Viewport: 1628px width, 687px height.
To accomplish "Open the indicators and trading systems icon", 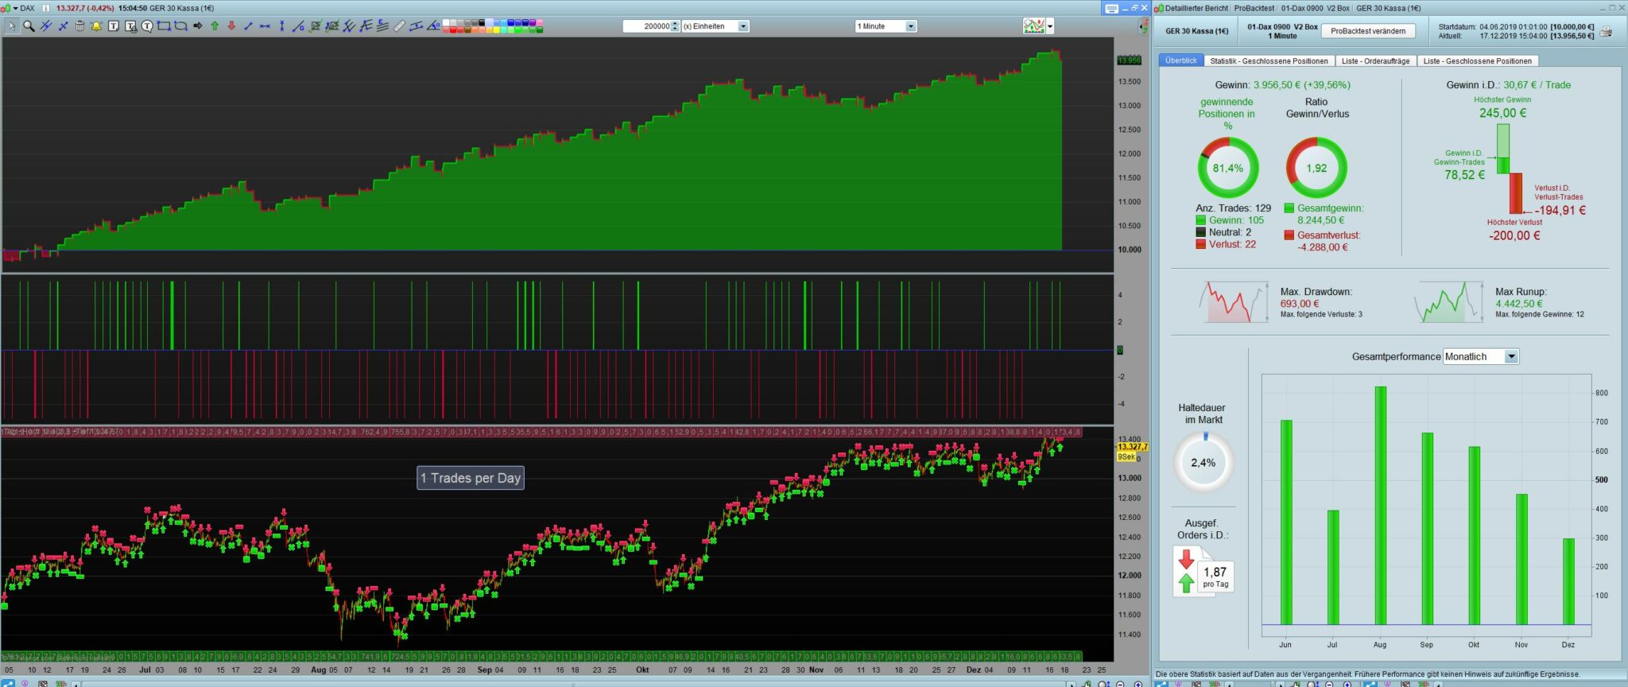I will point(1033,26).
